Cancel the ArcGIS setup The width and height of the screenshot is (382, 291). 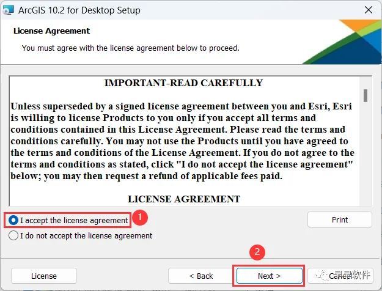click(340, 276)
